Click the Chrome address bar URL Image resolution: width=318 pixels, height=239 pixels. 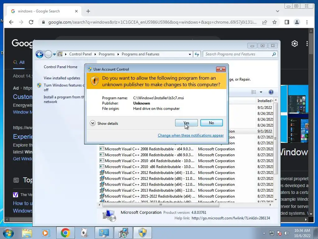152,22
